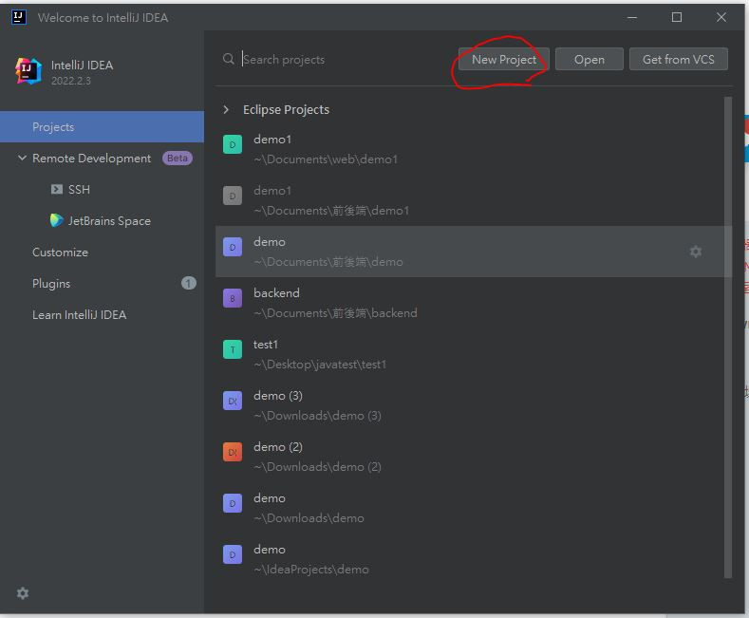The width and height of the screenshot is (749, 618).
Task: Open demo project in Downloads\demo
Action: coord(473,508)
